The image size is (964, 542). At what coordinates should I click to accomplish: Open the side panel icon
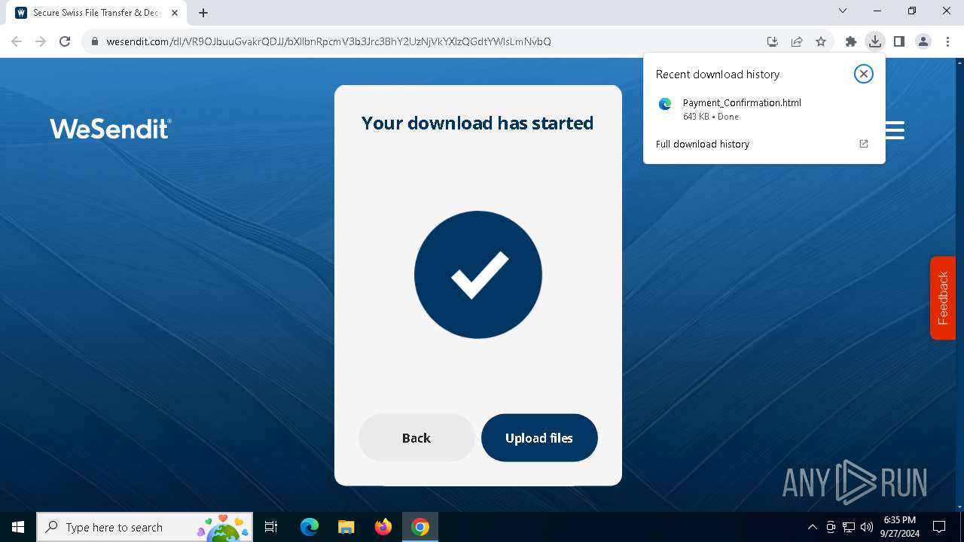[899, 41]
